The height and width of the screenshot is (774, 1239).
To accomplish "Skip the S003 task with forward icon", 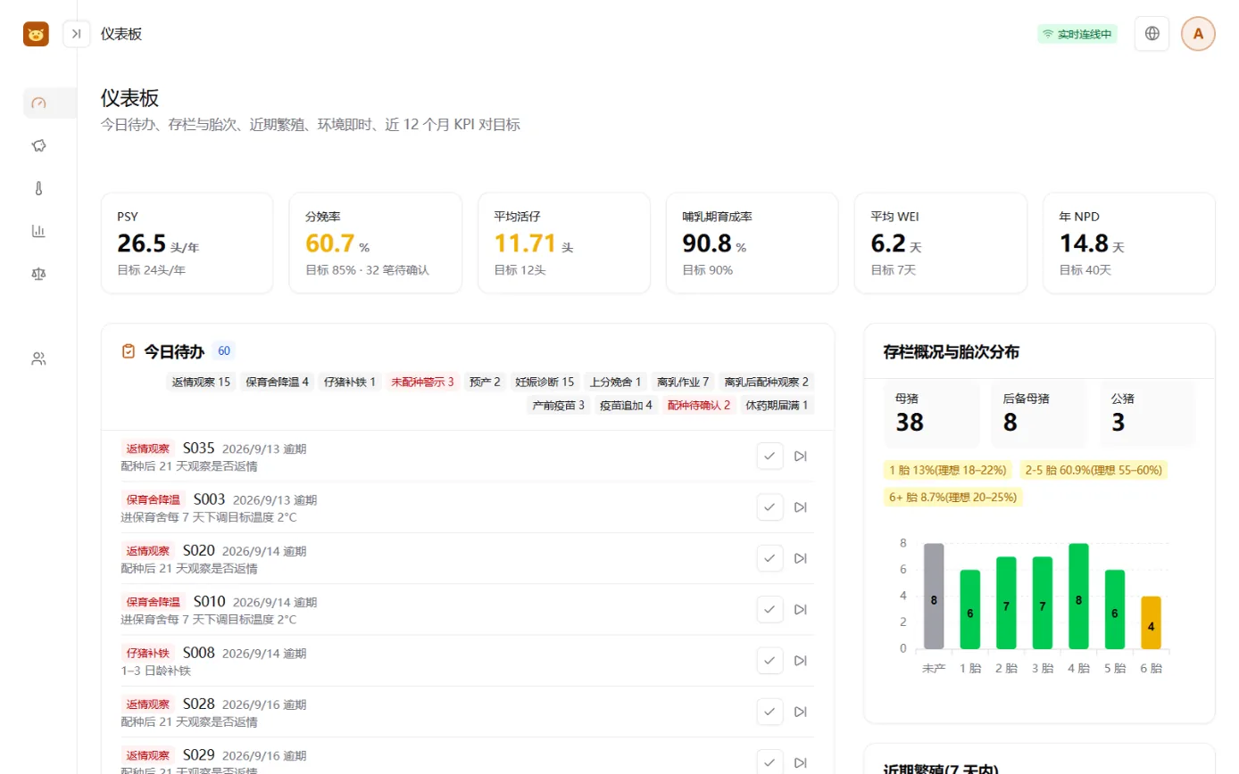I will [x=801, y=507].
